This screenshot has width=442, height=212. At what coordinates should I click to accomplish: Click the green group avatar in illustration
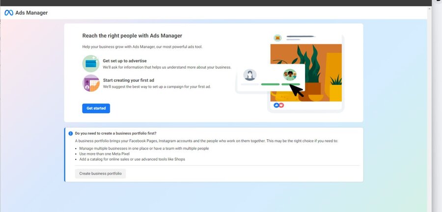(x=290, y=75)
